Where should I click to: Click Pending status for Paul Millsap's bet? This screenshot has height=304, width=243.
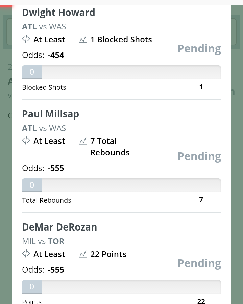pos(199,156)
